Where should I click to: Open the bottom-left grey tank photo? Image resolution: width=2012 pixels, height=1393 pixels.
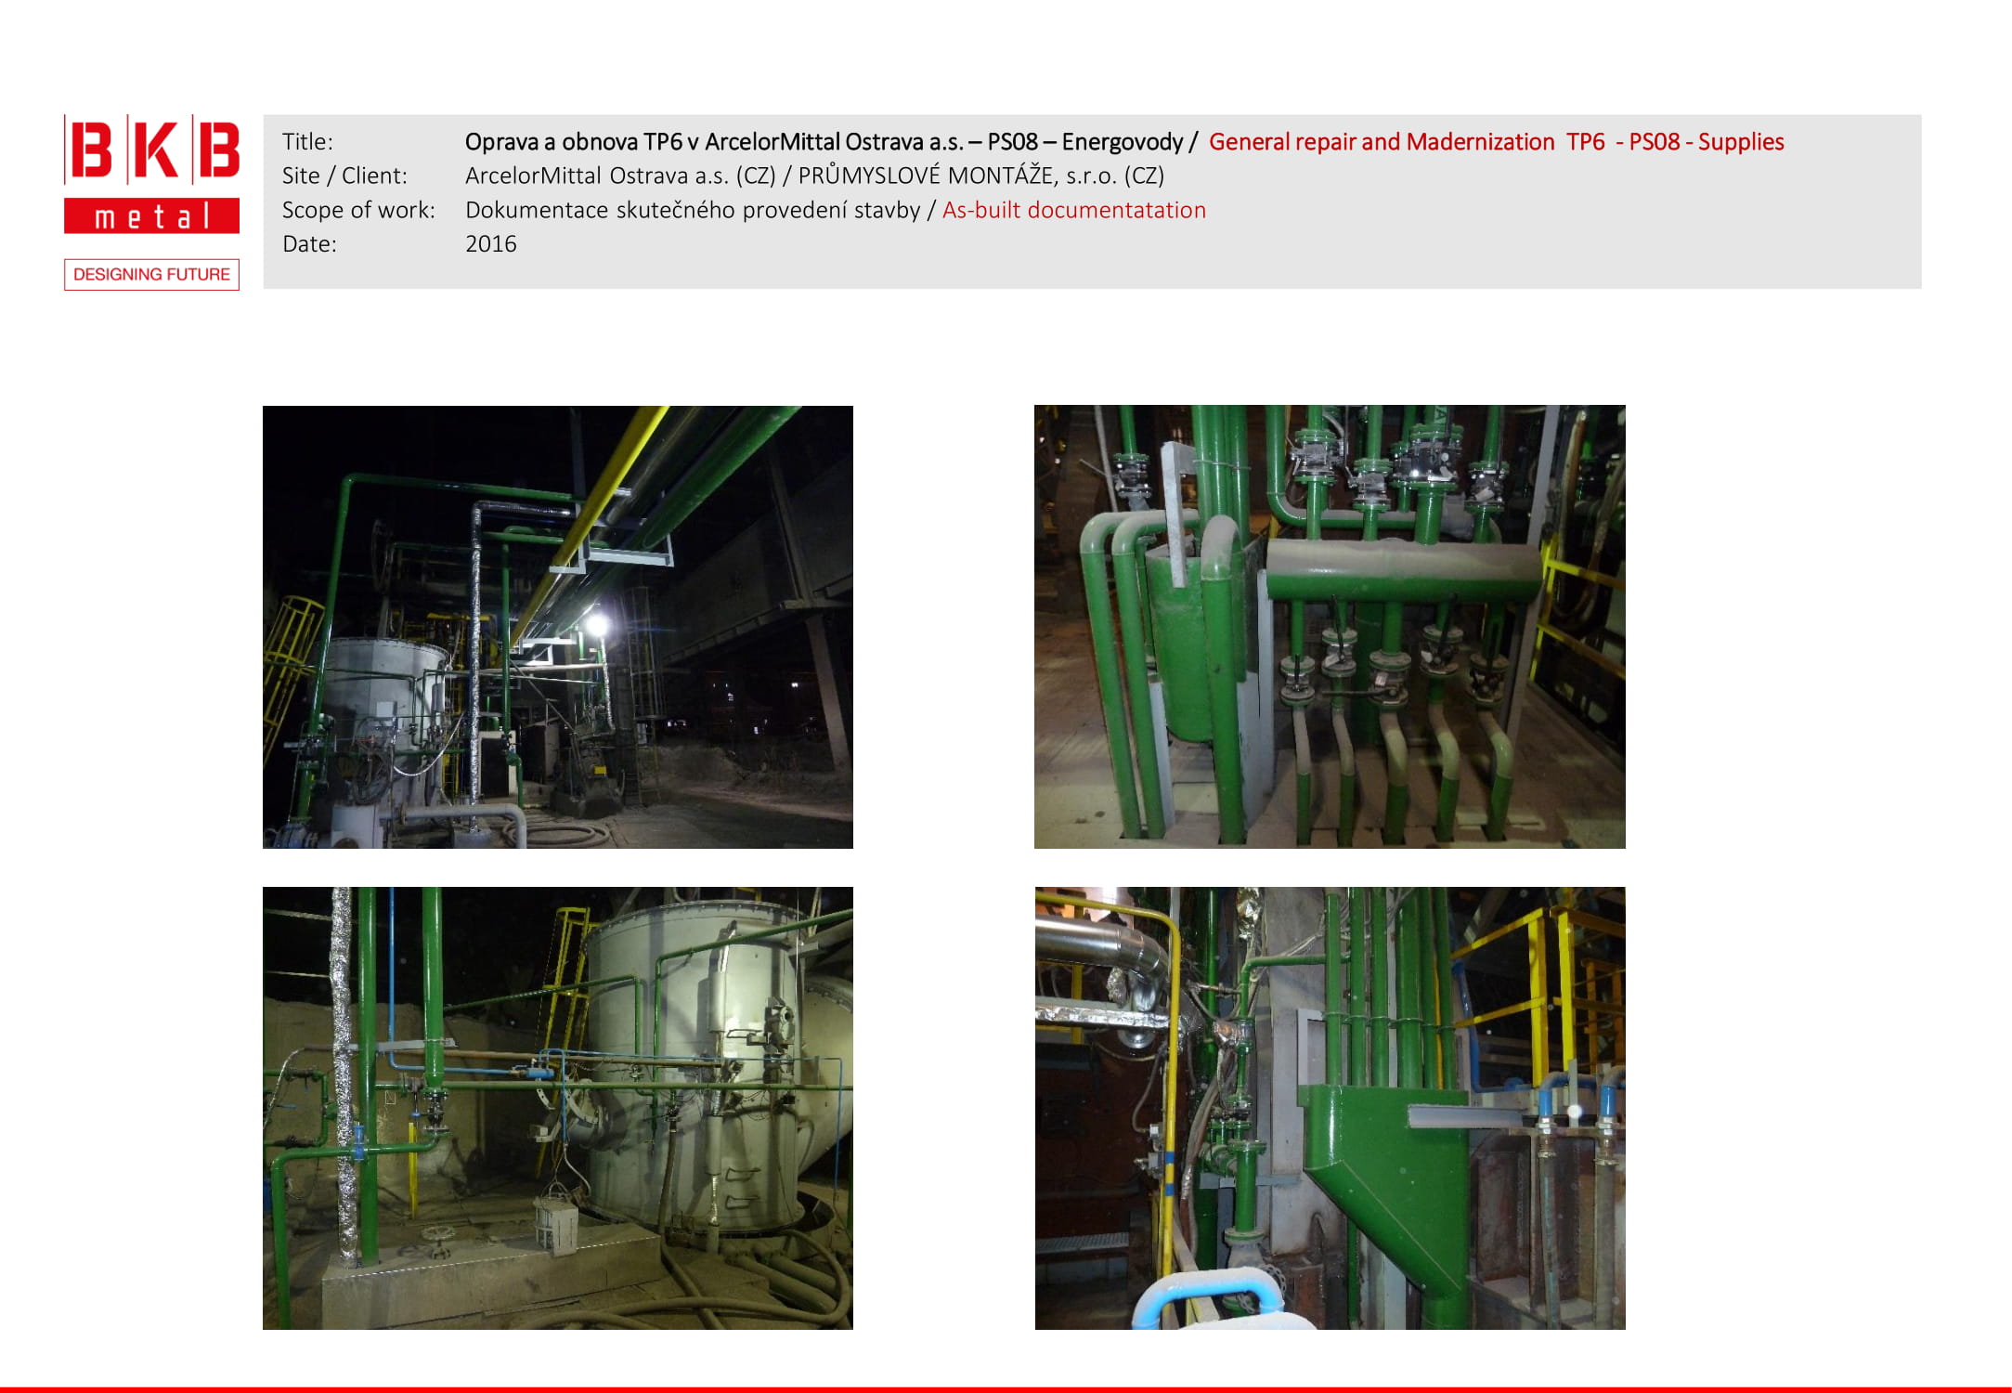pyautogui.click(x=557, y=1108)
